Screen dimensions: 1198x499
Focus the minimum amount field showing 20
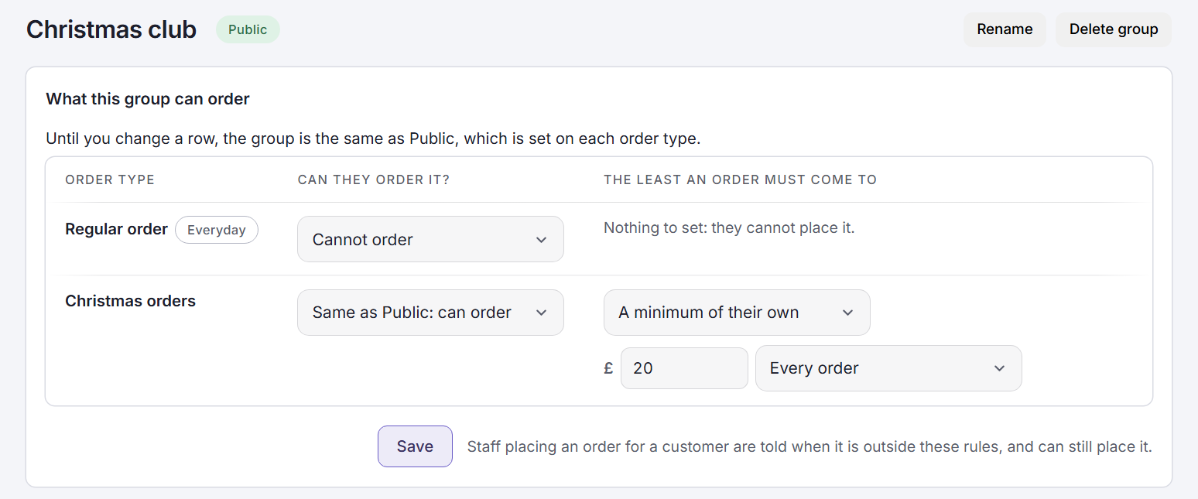click(x=684, y=368)
